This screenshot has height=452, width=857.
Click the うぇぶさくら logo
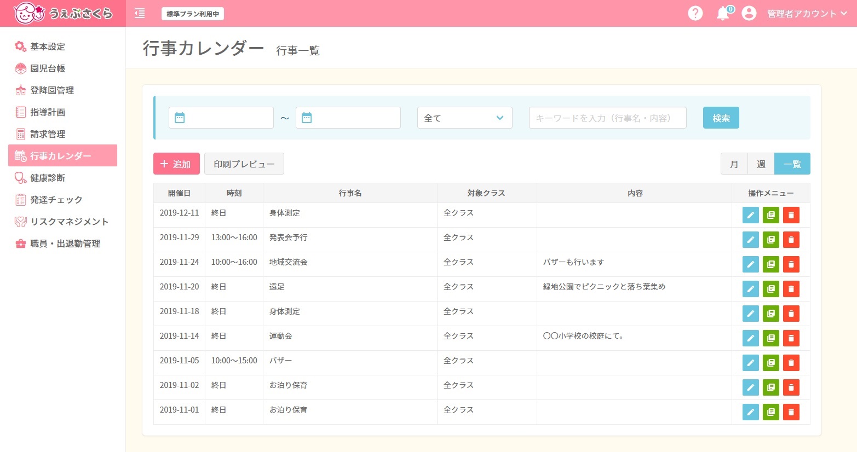[62, 13]
